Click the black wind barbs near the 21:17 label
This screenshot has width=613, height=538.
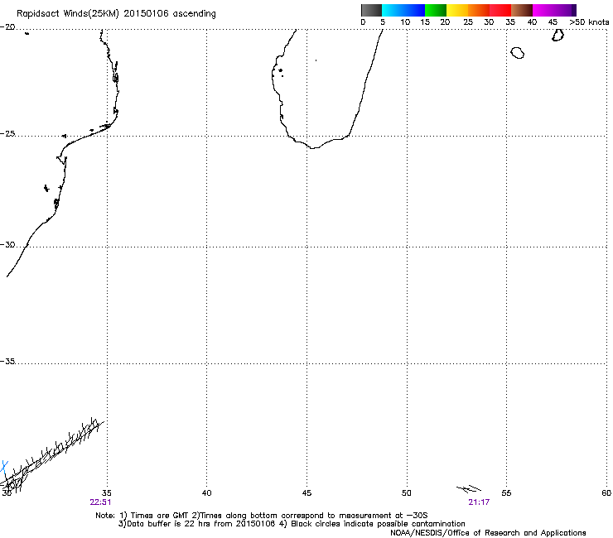point(469,488)
